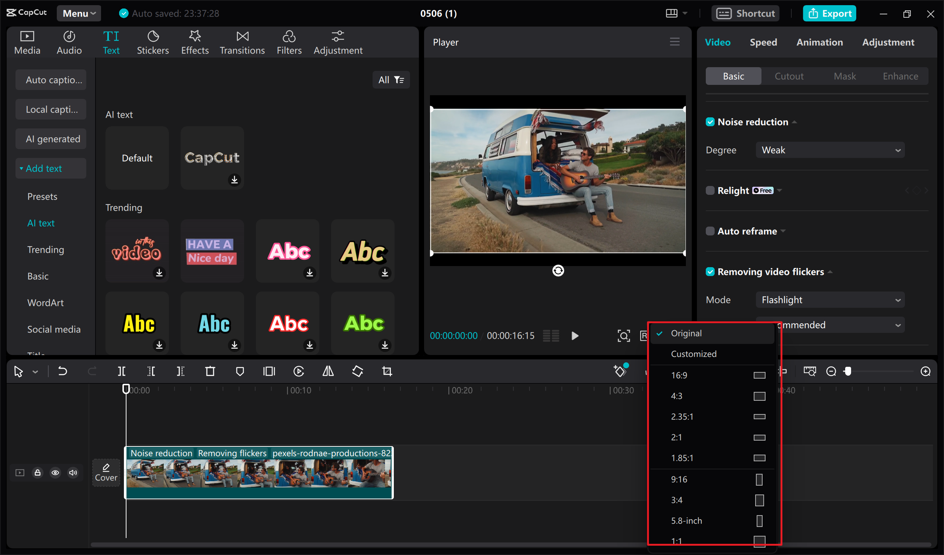The height and width of the screenshot is (555, 944).
Task: Select the Stickers panel icon
Action: click(x=153, y=42)
